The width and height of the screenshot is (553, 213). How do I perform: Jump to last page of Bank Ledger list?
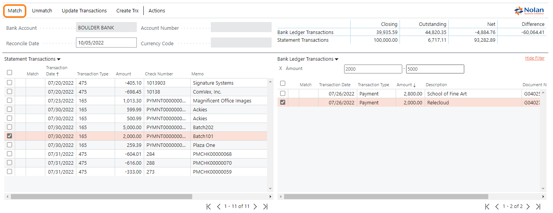(x=538, y=206)
